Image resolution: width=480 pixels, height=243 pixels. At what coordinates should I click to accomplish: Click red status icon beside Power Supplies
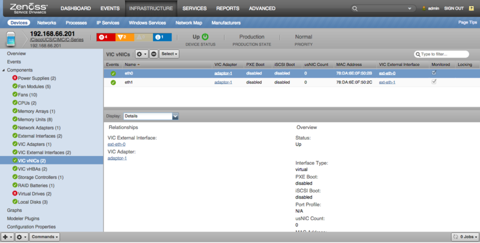(x=14, y=78)
